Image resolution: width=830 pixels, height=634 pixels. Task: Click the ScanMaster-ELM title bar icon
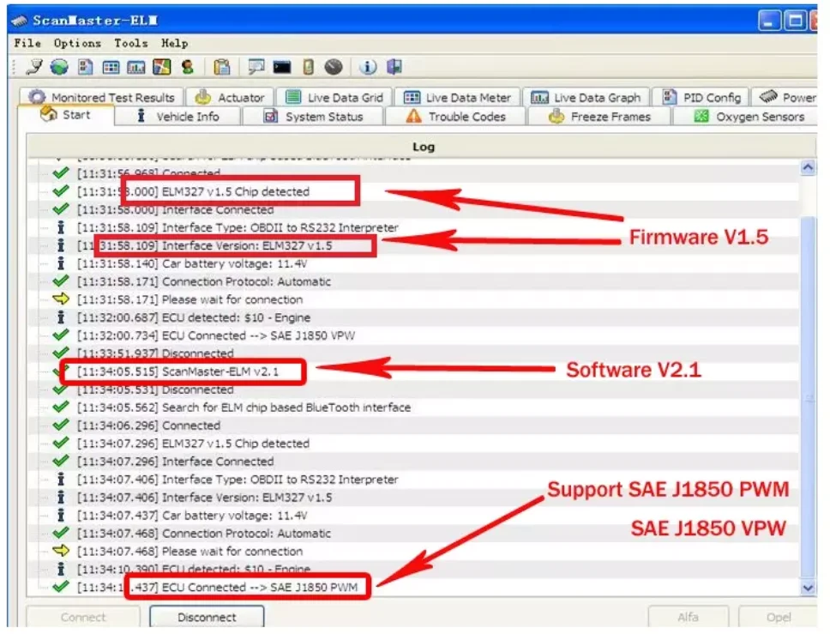click(19, 20)
